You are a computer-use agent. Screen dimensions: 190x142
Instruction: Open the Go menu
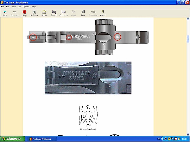[19, 7]
